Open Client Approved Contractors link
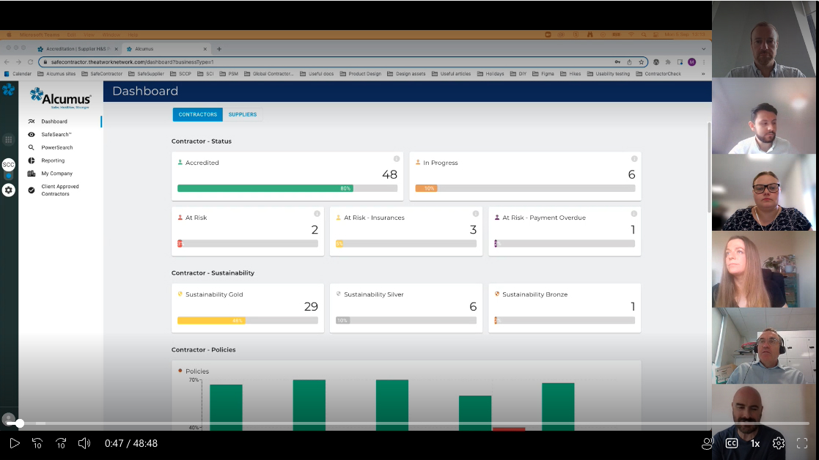Screen dimensions: 819x460 60,190
